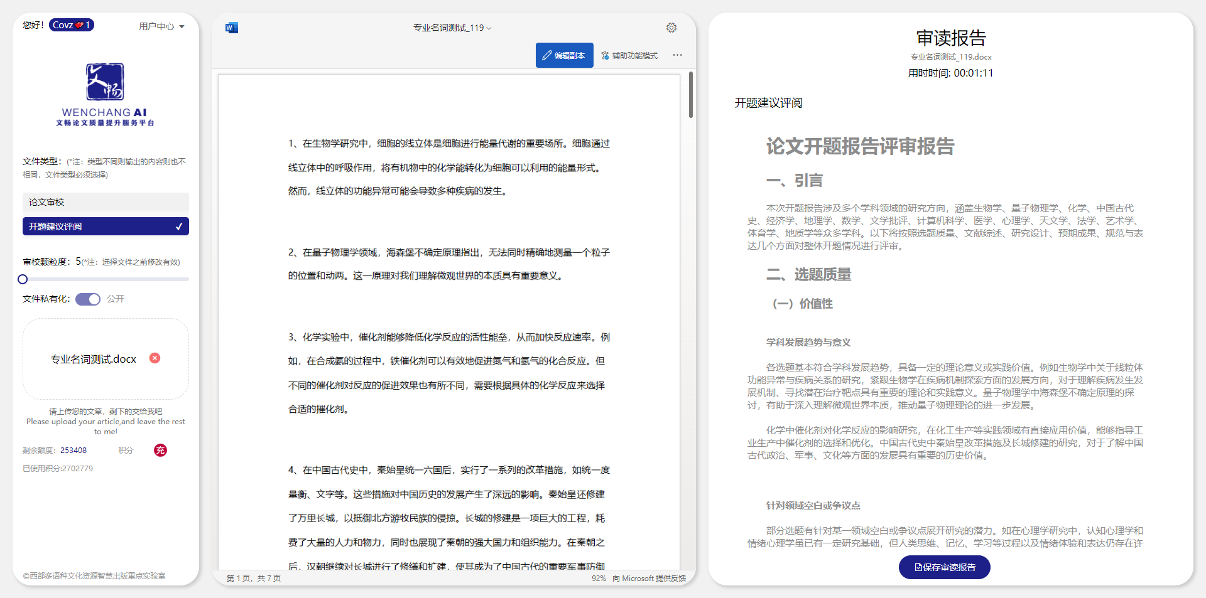The height and width of the screenshot is (598, 1206).
Task: Click the WENCHANG AI logo
Action: tap(105, 94)
